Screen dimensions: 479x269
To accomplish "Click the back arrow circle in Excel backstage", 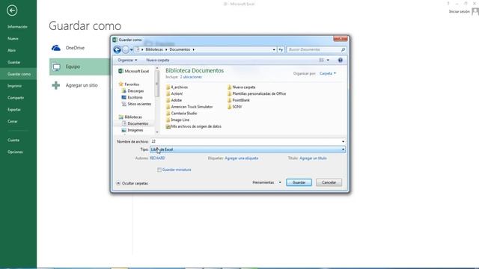I will (12, 10).
